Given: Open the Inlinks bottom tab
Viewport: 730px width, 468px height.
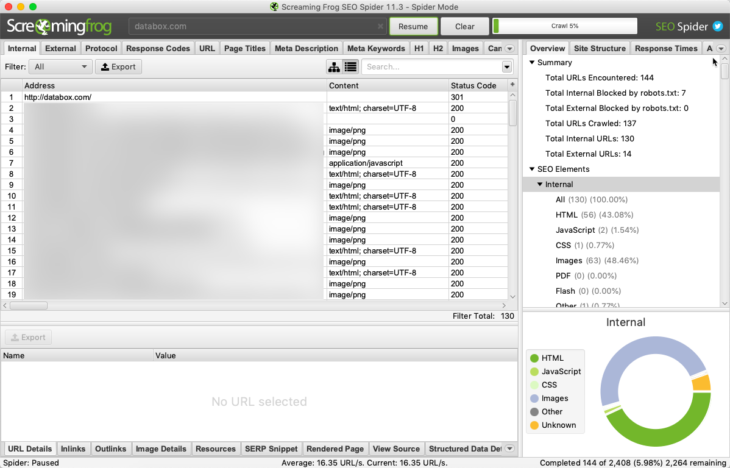Looking at the screenshot, I should (73, 449).
